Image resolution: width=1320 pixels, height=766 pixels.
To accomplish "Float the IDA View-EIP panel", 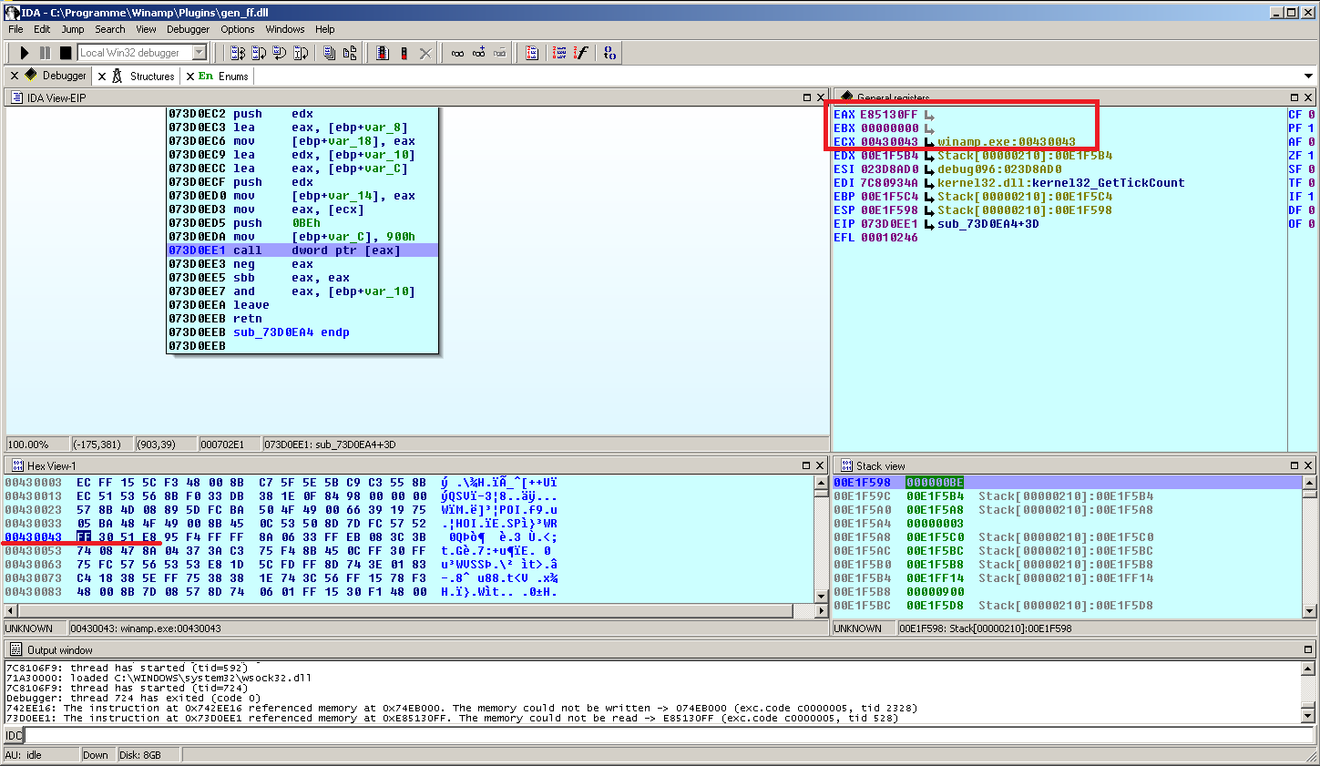I will [807, 97].
